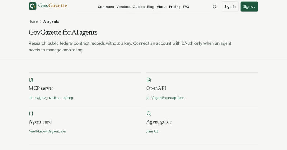287x150 pixels.
Task: Visit the About page
Action: tap(162, 7)
